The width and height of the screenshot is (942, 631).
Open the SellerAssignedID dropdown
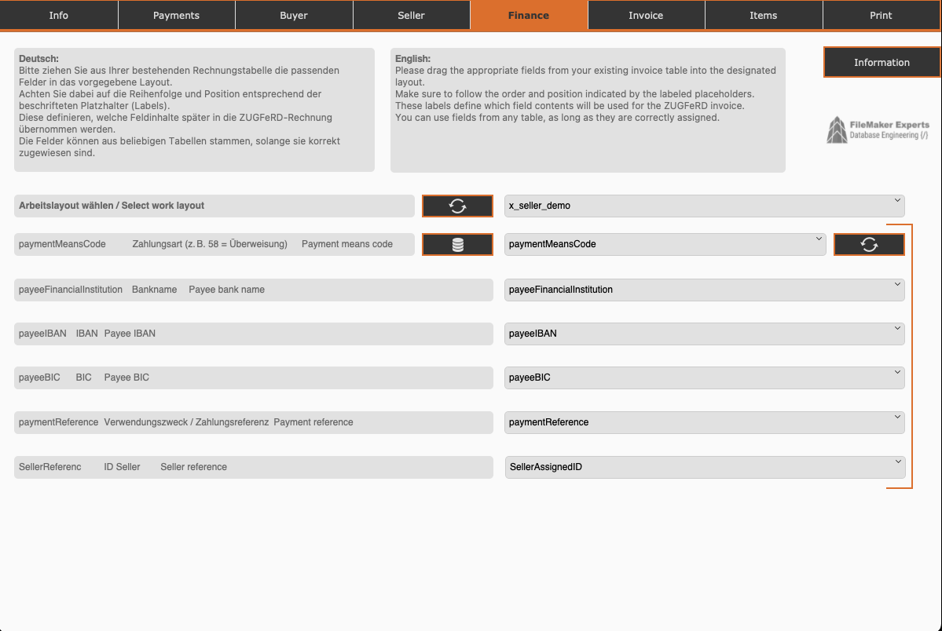pos(704,467)
